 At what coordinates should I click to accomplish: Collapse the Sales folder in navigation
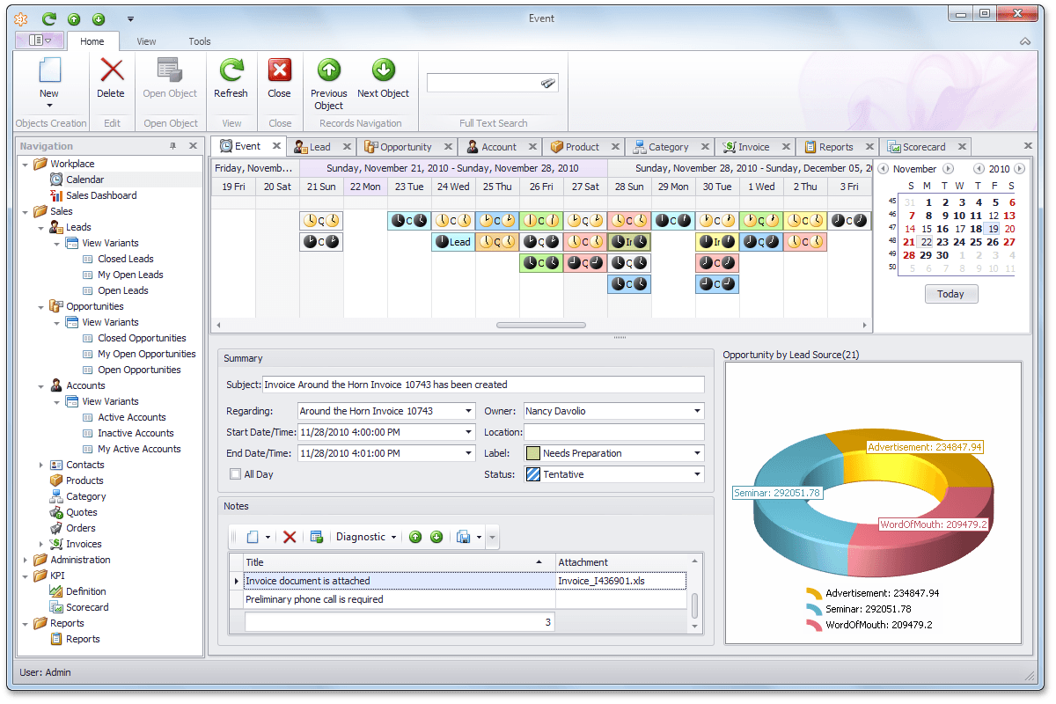26,211
